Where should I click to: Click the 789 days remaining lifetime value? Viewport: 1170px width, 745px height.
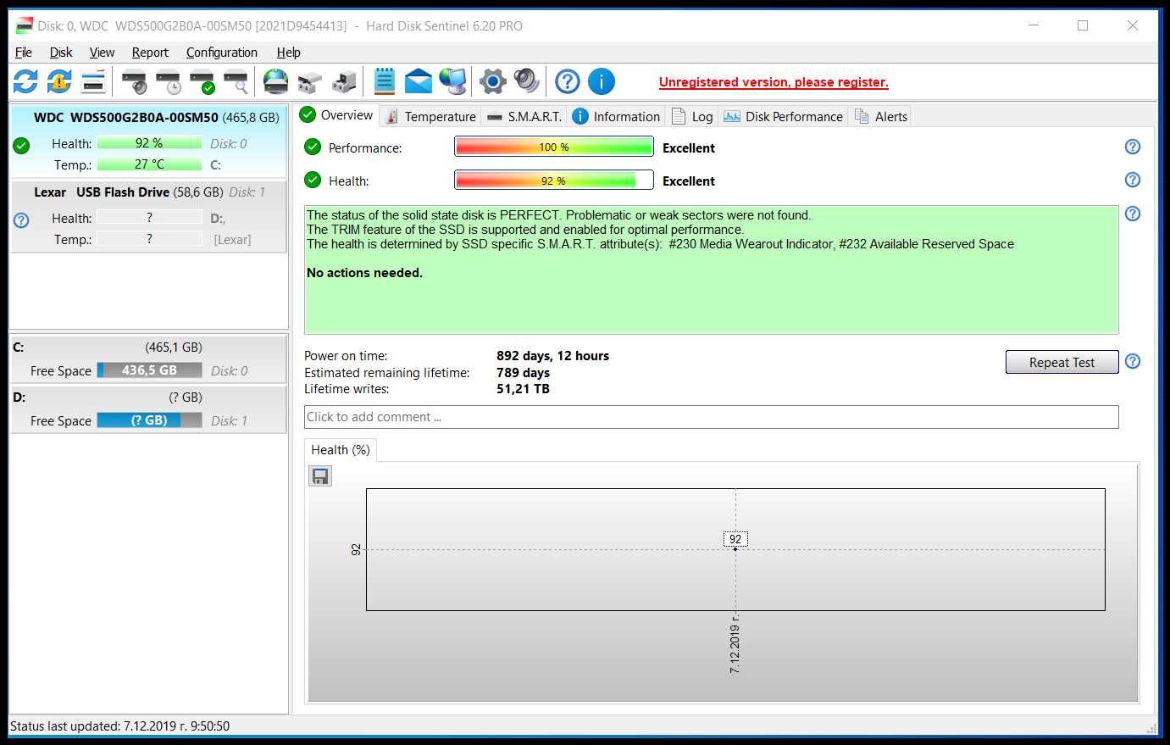[523, 373]
